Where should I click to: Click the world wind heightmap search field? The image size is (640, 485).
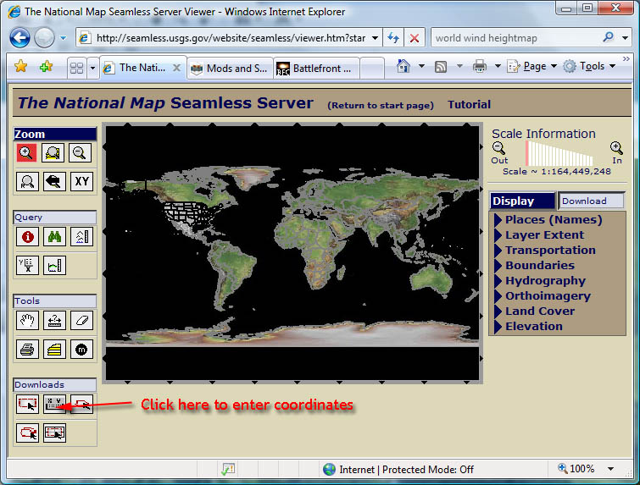515,38
